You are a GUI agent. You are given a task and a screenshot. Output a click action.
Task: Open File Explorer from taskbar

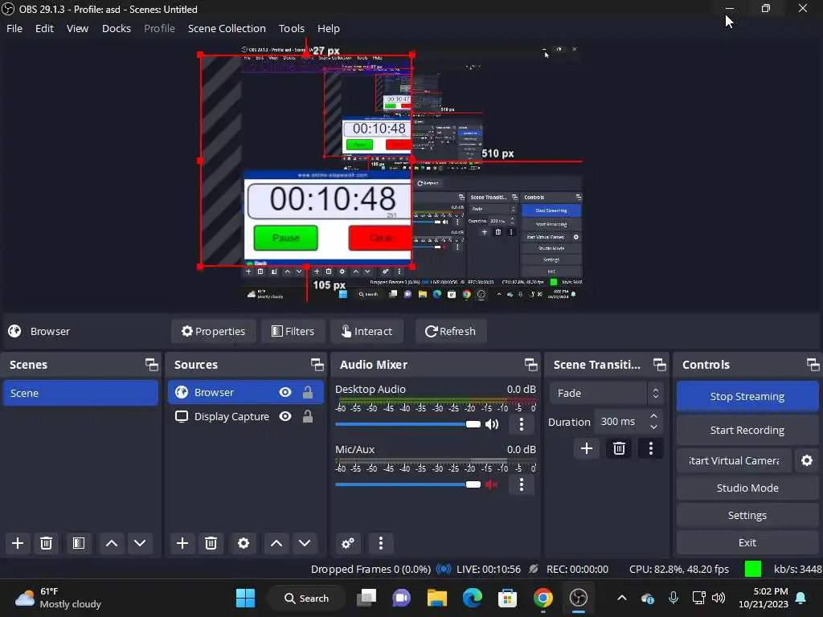[436, 598]
